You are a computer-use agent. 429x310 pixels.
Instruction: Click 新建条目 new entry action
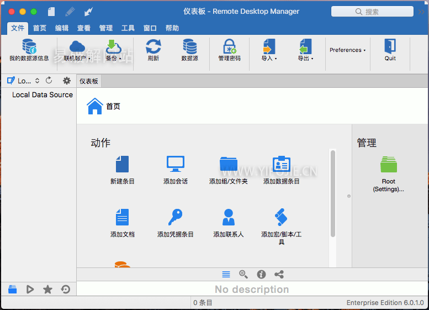(123, 170)
